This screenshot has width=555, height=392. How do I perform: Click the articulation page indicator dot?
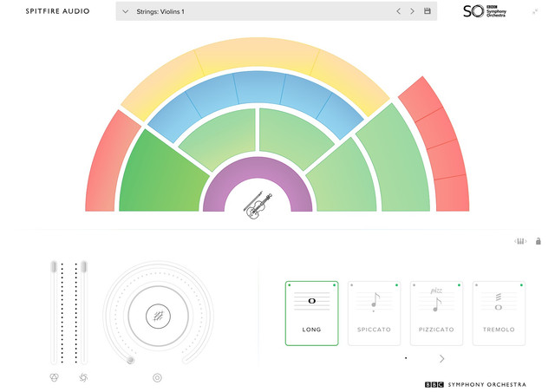(x=406, y=358)
